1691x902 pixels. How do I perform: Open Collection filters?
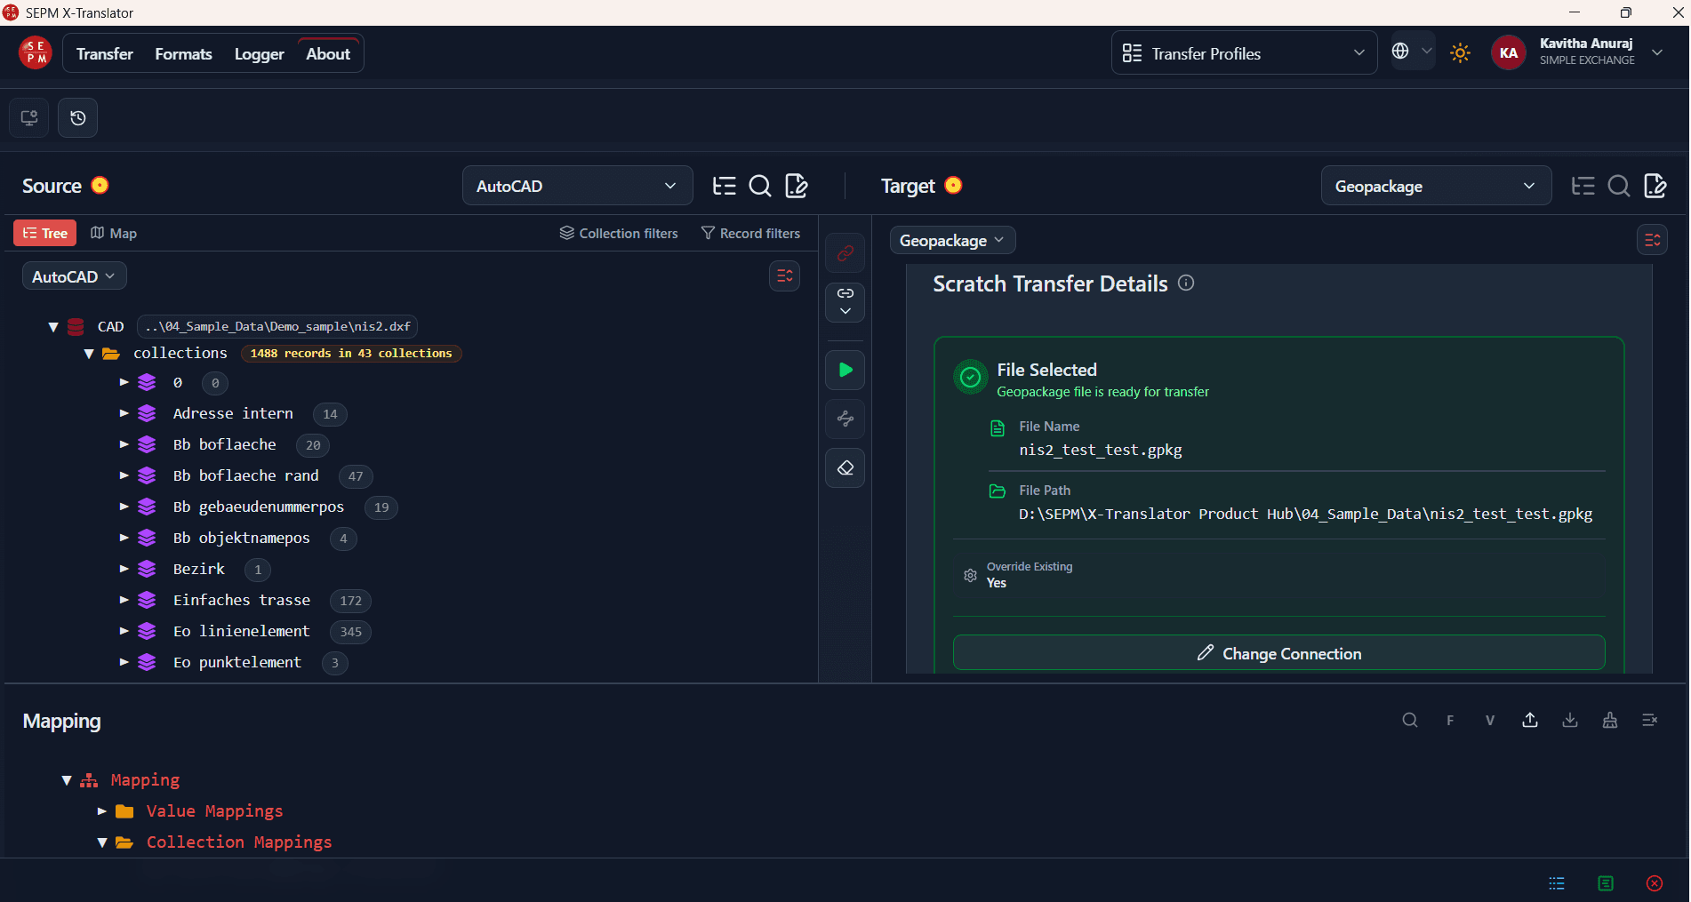[619, 233]
